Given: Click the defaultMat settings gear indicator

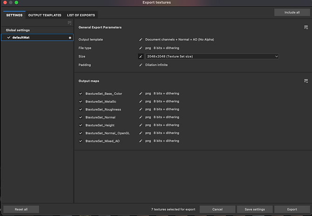Looking at the screenshot, I should [x=70, y=38].
